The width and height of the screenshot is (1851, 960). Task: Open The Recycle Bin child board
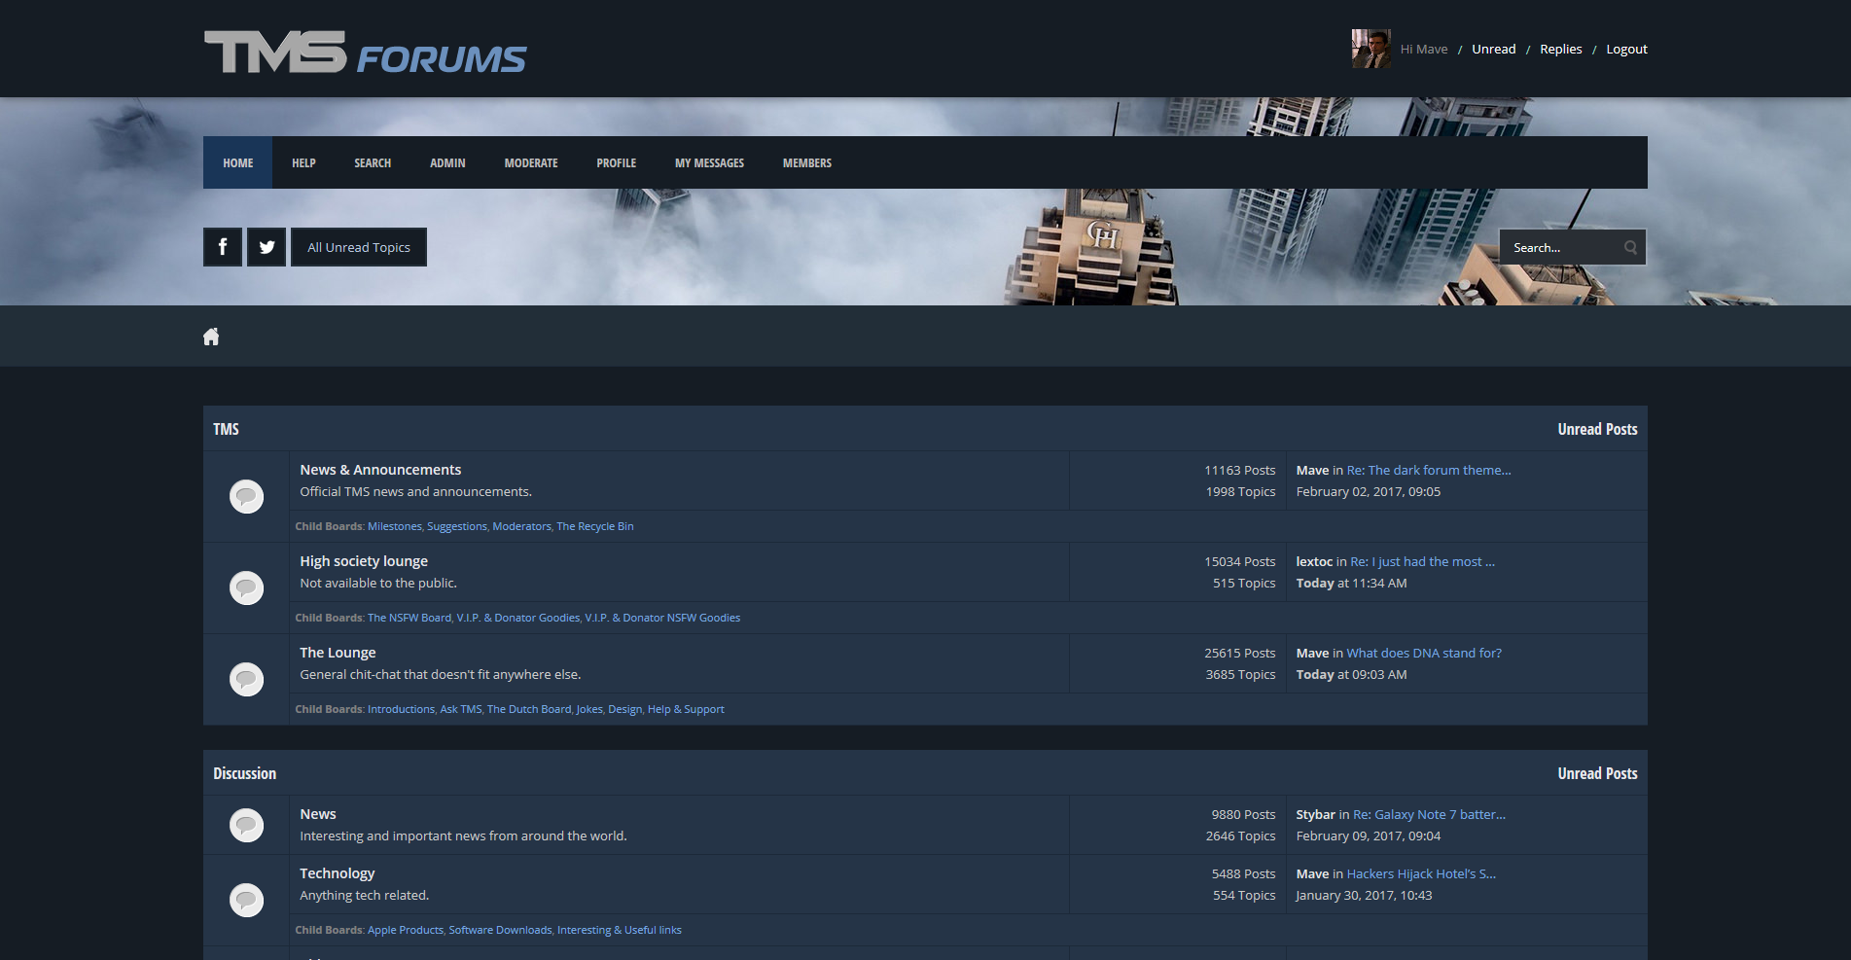[594, 526]
